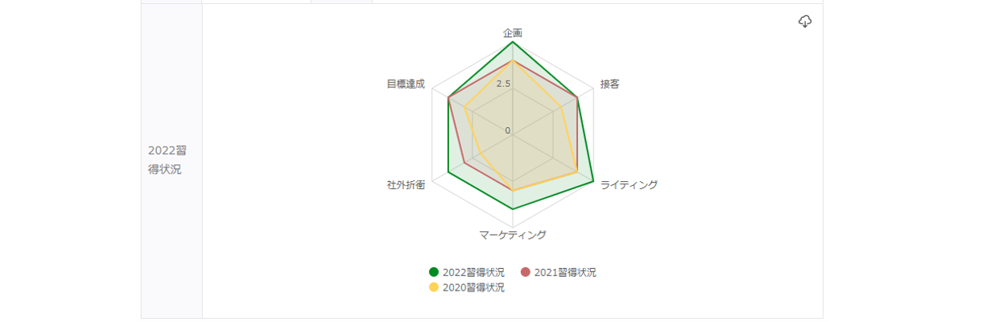Viewport: 983px width, 322px height.
Task: Click yellow 2020 data point on 目標達成 axis
Action: [465, 107]
